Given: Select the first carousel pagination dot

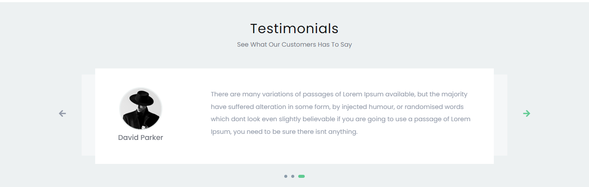Looking at the screenshot, I should click(286, 176).
